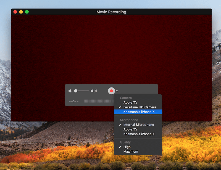The height and width of the screenshot is (170, 221).
Task: Choose Internal Microphone as audio input
Action: pyautogui.click(x=138, y=125)
